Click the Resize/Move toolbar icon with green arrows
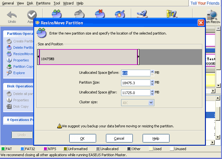Image resolution: width=222 pixels, height=159 pixels. click(57, 14)
